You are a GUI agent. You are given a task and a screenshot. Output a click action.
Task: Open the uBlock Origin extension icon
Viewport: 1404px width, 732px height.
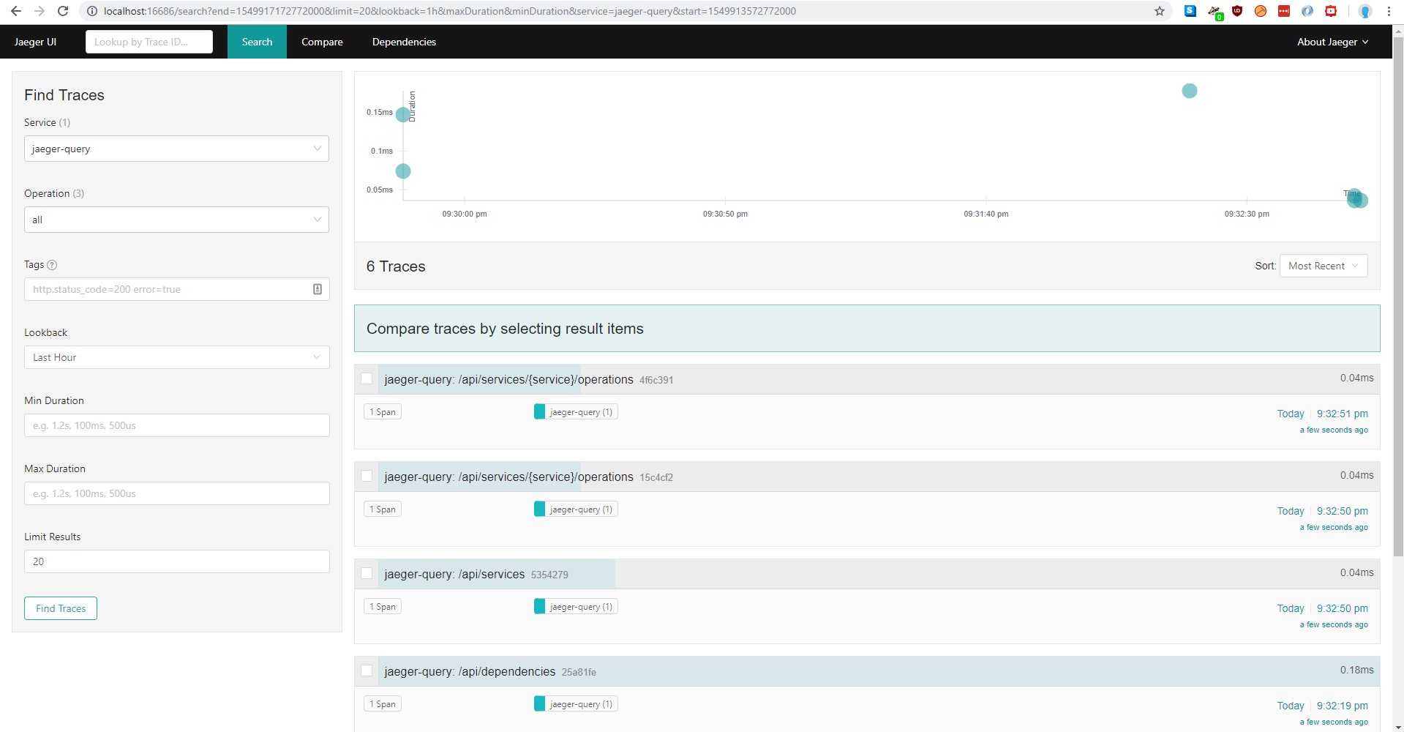[x=1237, y=11]
